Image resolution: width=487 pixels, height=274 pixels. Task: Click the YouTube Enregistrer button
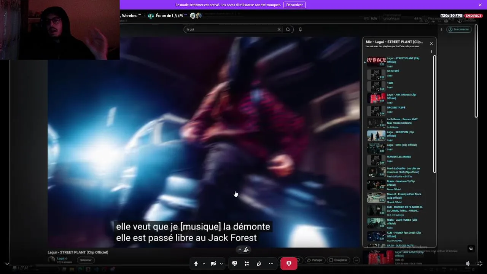(338, 260)
